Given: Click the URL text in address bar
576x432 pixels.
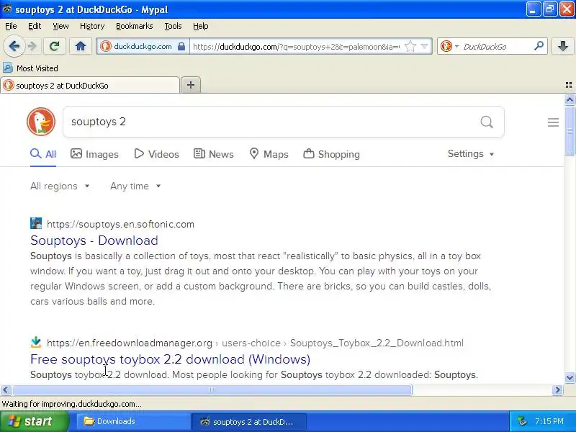Looking at the screenshot, I should point(296,47).
